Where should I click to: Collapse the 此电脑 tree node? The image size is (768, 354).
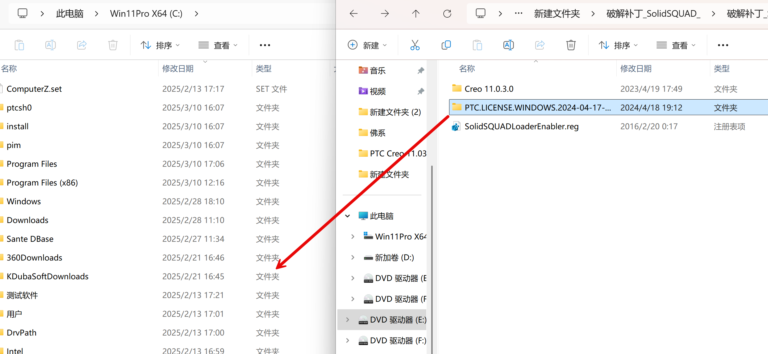point(347,216)
